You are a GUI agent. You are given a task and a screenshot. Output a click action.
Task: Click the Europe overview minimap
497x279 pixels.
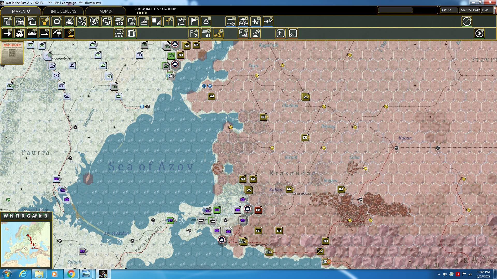pos(26,244)
